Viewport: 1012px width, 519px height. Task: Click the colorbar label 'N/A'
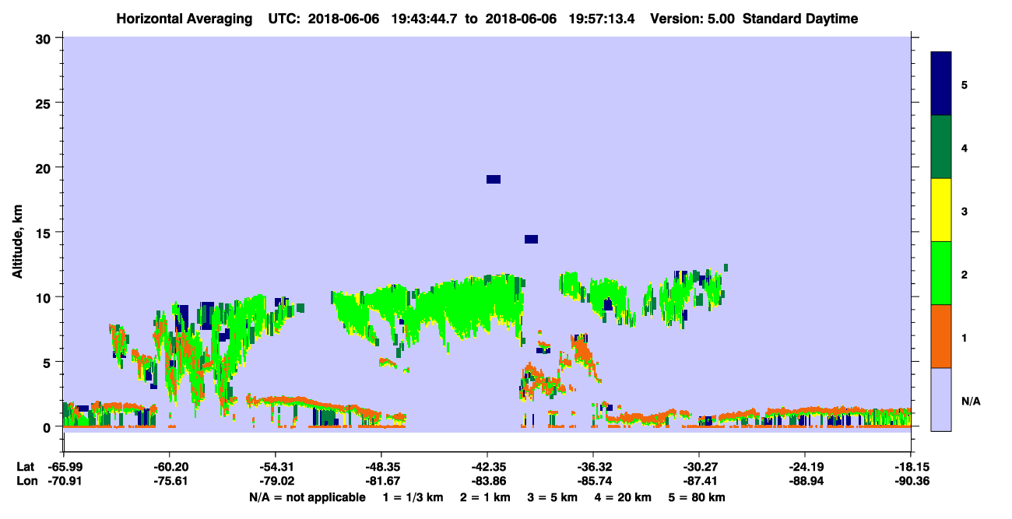coord(971,402)
